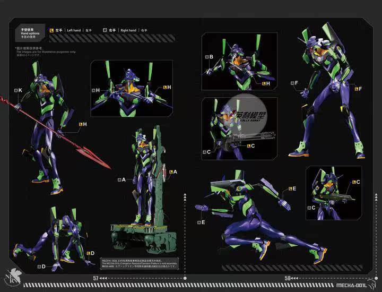Click the 'L C' label on the rifle image
The height and width of the screenshot is (292, 382).
point(356,182)
